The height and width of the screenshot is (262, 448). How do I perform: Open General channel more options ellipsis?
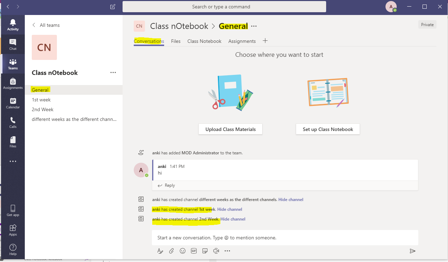[x=254, y=26]
